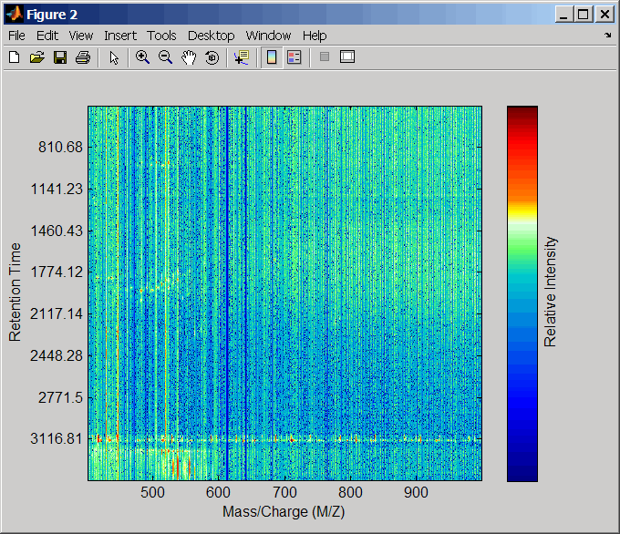Click the Relative Intensity colorbar
Viewport: 620px width, 534px height.
click(x=522, y=293)
